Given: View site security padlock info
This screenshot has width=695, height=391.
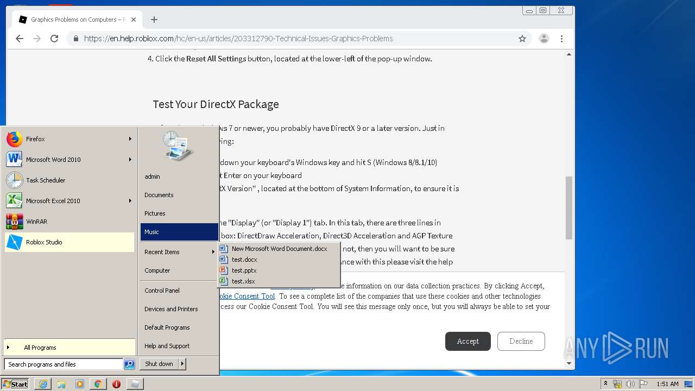Looking at the screenshot, I should 75,39.
